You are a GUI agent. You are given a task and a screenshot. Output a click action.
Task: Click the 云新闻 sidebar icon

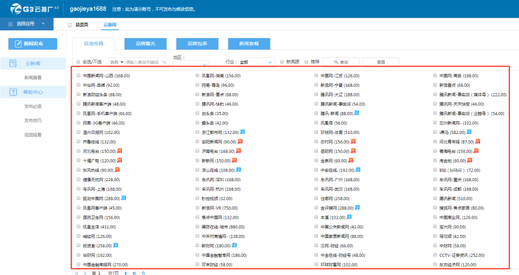point(13,63)
